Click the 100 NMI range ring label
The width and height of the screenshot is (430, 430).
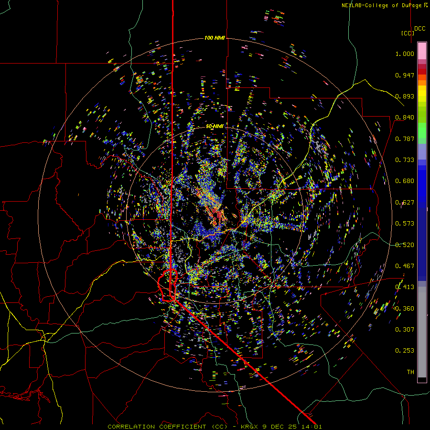pyautogui.click(x=215, y=38)
